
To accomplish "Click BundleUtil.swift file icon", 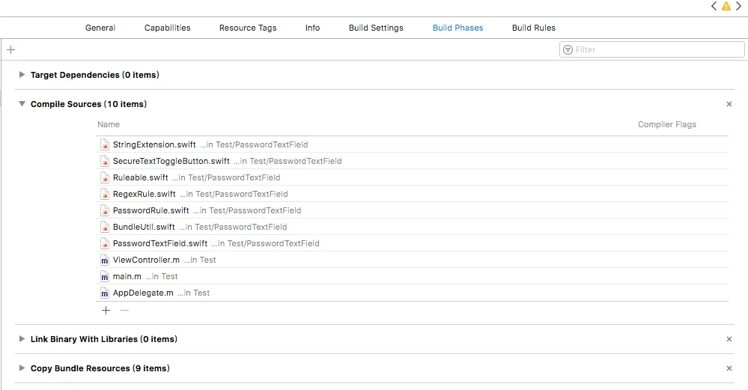I will point(105,227).
